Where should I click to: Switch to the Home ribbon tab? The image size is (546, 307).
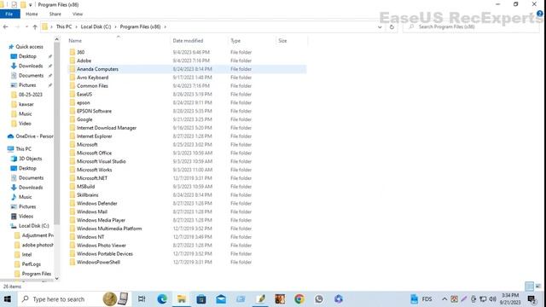click(32, 14)
